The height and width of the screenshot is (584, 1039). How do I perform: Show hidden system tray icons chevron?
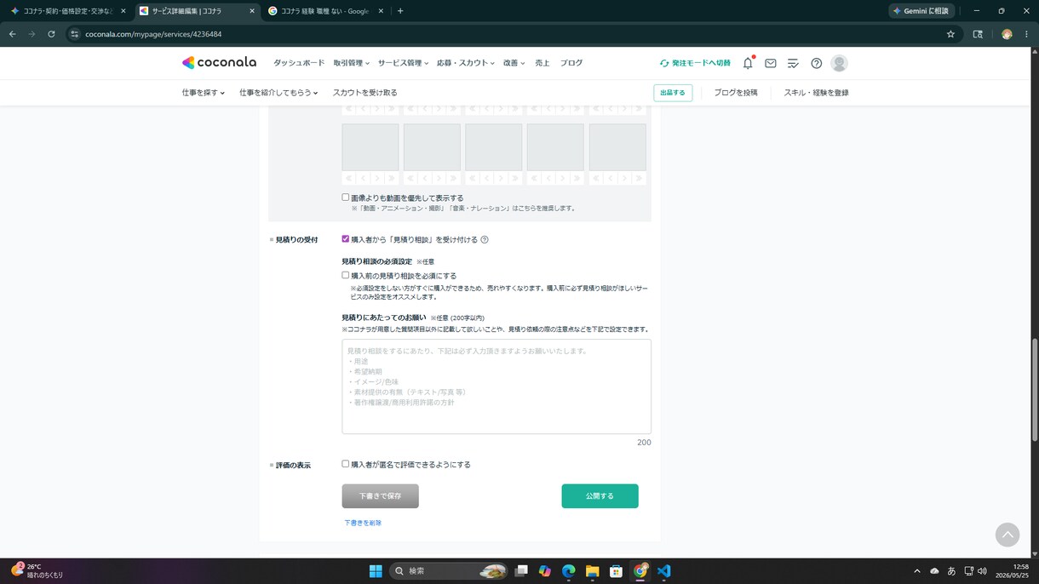pos(916,571)
